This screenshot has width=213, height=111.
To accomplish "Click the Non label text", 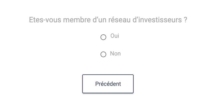I will [115, 53].
